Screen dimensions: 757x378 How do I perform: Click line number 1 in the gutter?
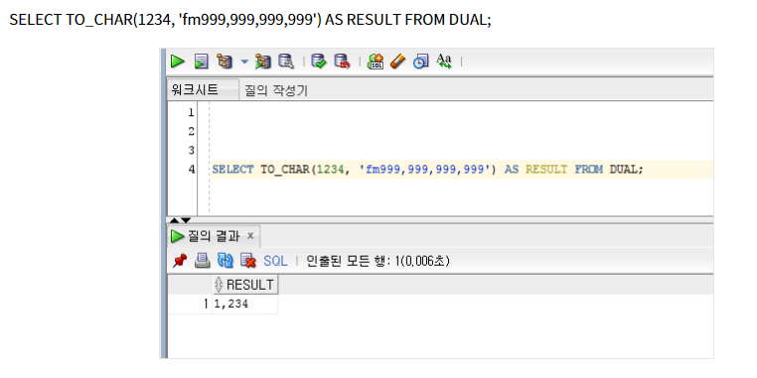pyautogui.click(x=191, y=113)
